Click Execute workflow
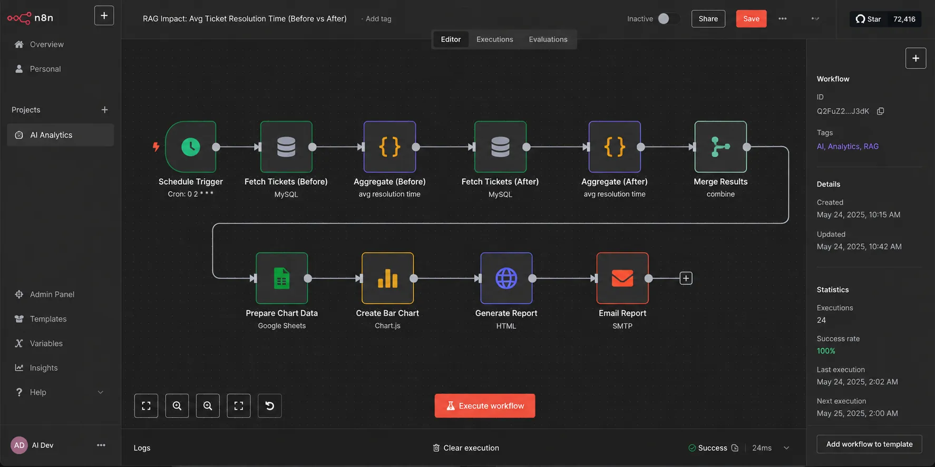Viewport: 935px width, 467px height. click(x=485, y=406)
